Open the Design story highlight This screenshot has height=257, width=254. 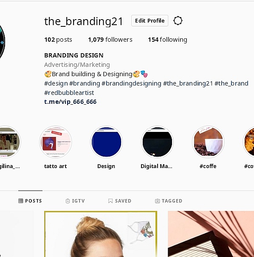click(x=106, y=142)
